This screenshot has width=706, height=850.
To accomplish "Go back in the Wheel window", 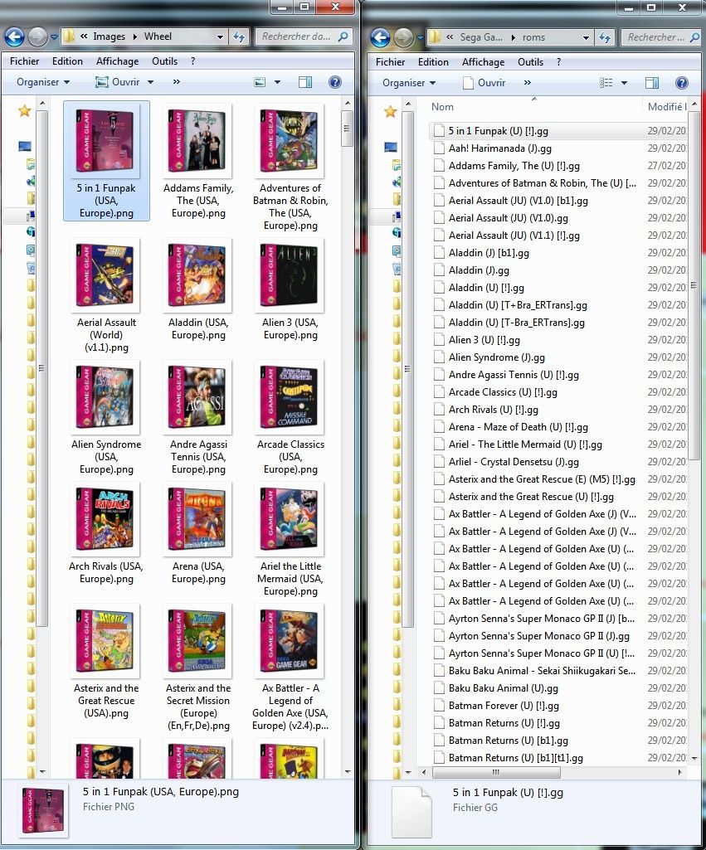I will (x=15, y=36).
